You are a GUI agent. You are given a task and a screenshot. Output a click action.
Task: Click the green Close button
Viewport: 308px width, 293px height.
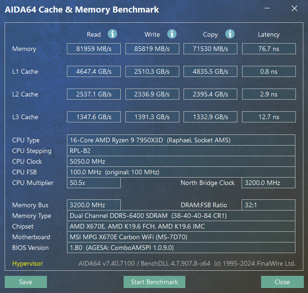tap(282, 282)
